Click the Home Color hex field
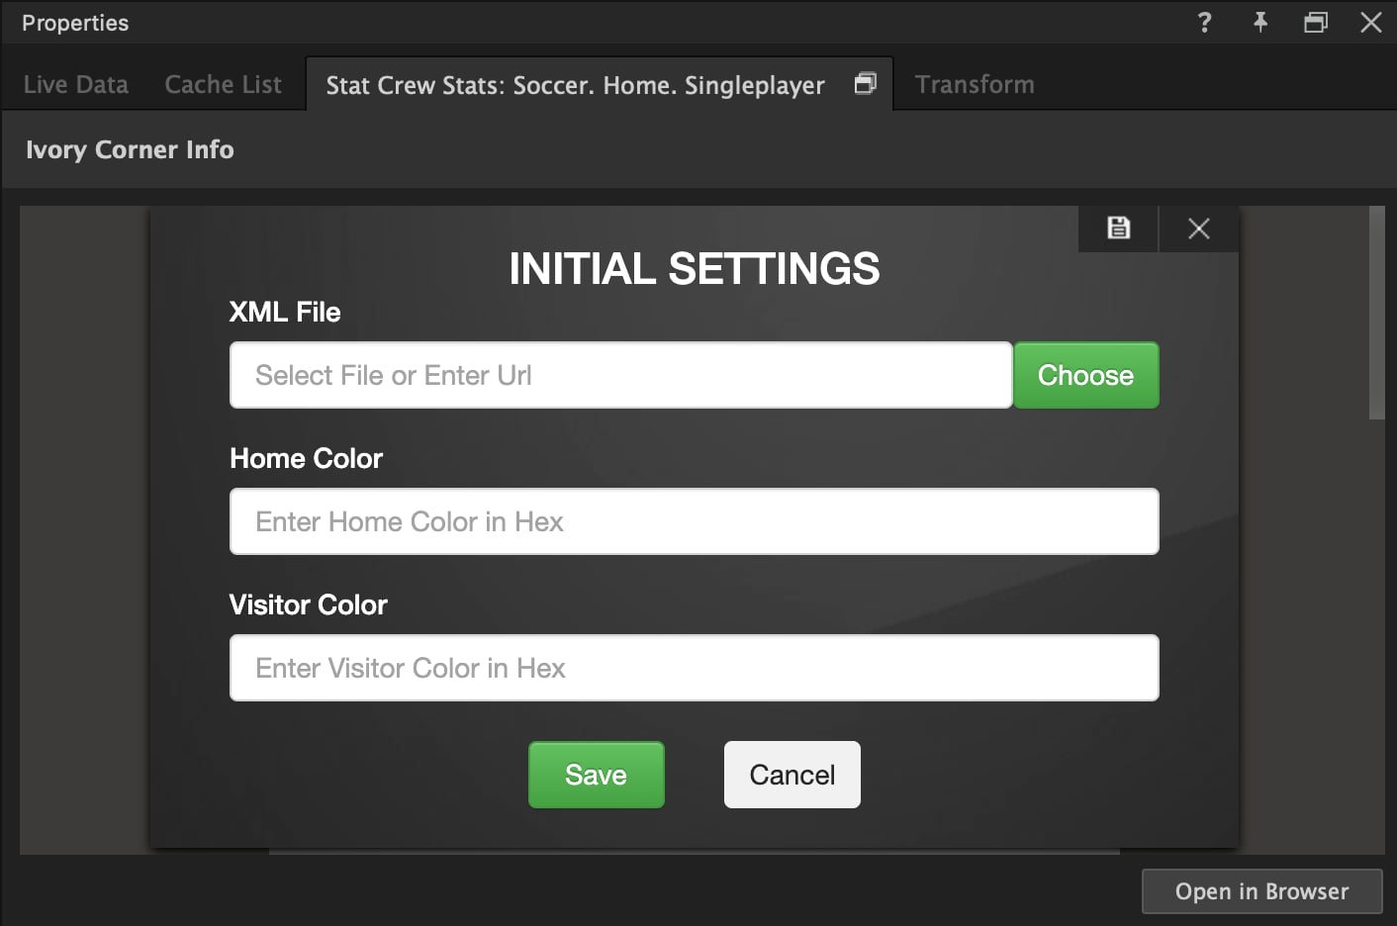The width and height of the screenshot is (1397, 926). (695, 521)
